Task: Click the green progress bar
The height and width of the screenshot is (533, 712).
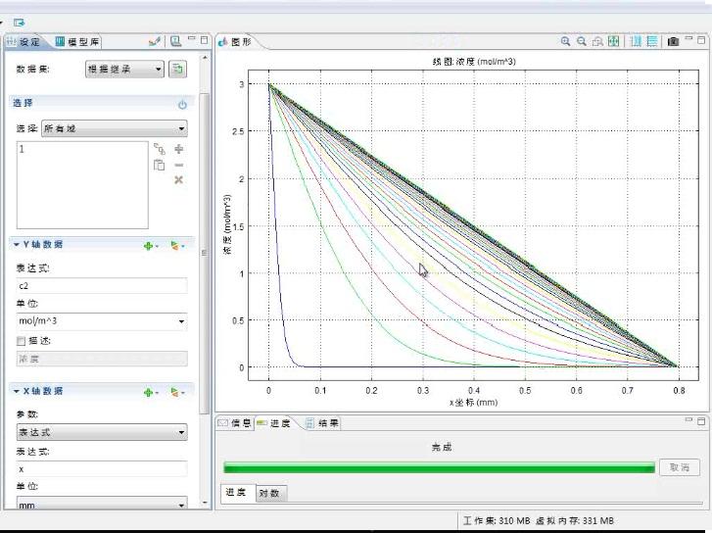Action: pos(439,467)
